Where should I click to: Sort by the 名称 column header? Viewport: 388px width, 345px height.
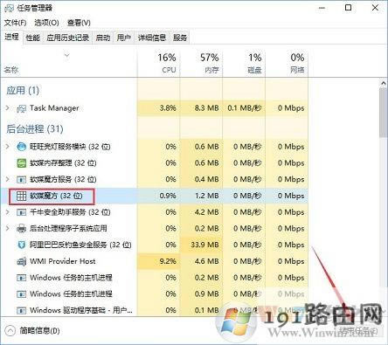tap(69, 63)
